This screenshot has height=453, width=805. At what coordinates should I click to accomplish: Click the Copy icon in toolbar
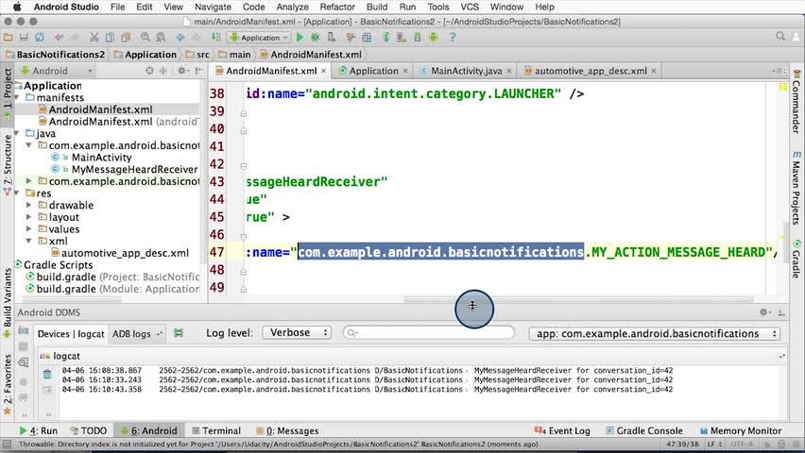click(110, 38)
